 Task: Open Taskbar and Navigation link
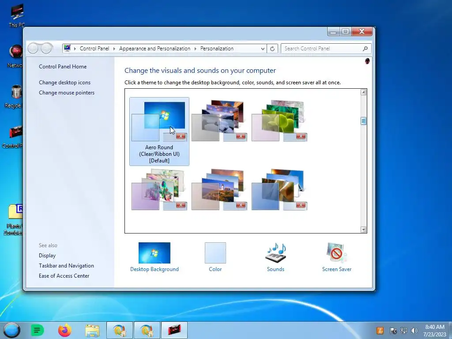coord(66,265)
